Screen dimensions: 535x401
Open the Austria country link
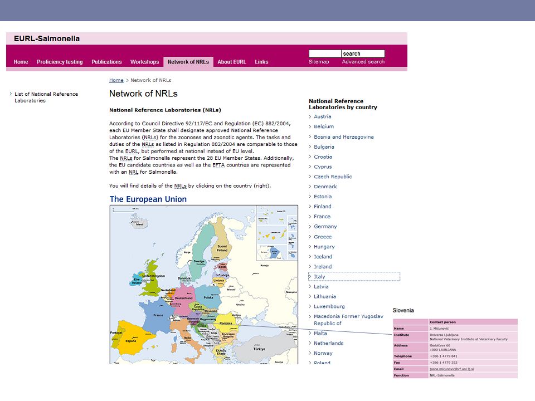[323, 116]
